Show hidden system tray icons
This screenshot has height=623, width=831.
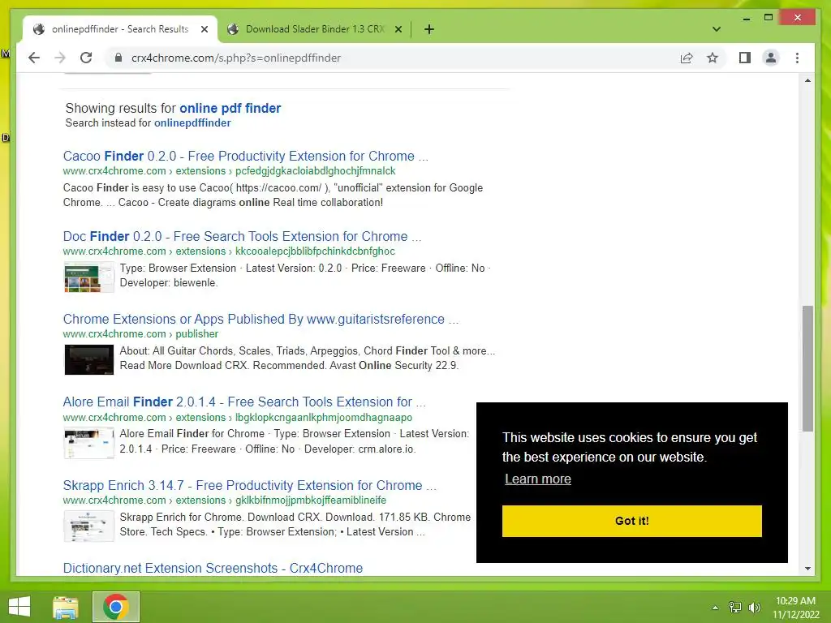tap(715, 608)
